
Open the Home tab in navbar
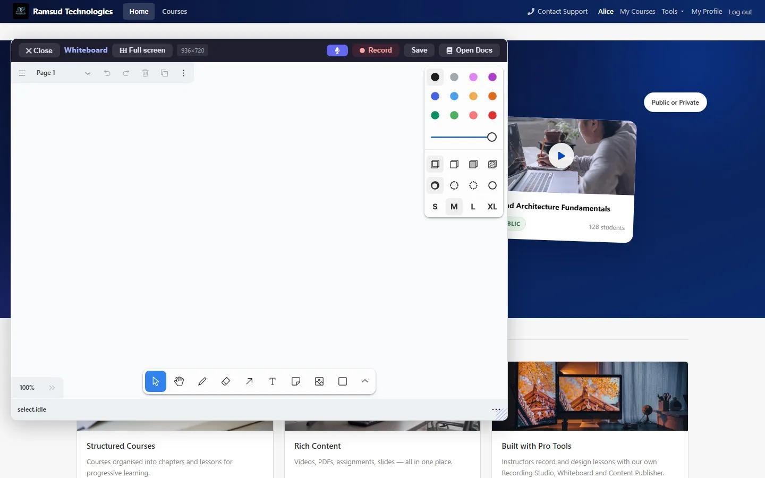(x=139, y=12)
